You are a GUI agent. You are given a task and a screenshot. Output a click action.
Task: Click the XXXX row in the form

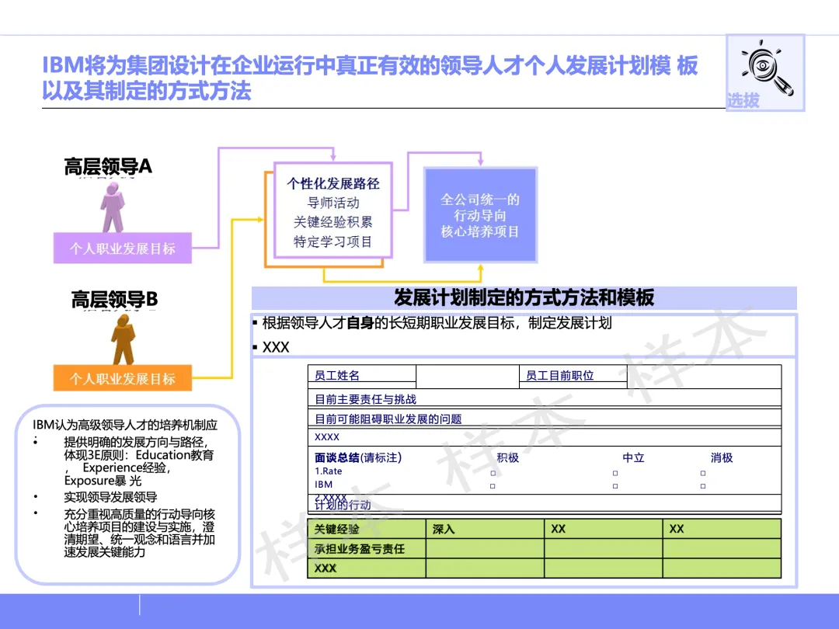544,437
